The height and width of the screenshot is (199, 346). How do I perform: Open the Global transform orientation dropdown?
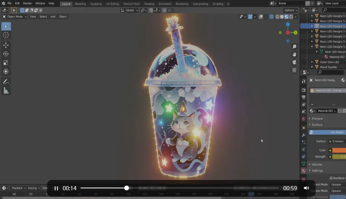pos(129,10)
